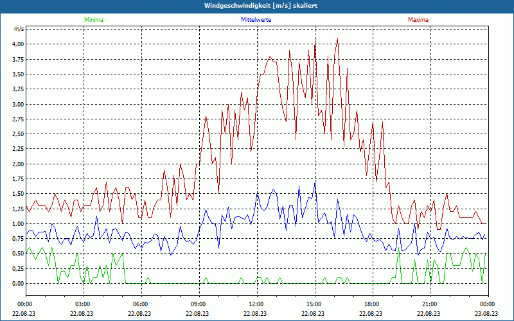Click the blue Mittelwerte legend label
Image resolution: width=514 pixels, height=321 pixels.
(x=256, y=20)
